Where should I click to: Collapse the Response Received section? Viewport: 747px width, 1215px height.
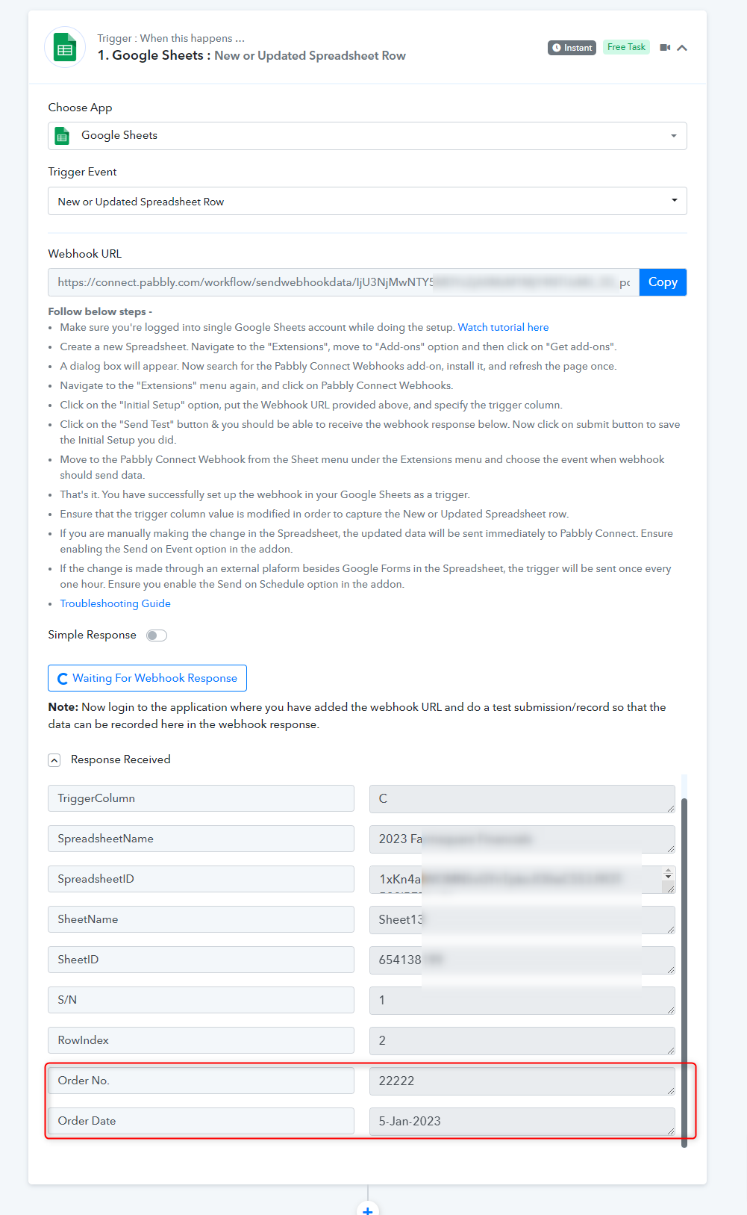(54, 760)
